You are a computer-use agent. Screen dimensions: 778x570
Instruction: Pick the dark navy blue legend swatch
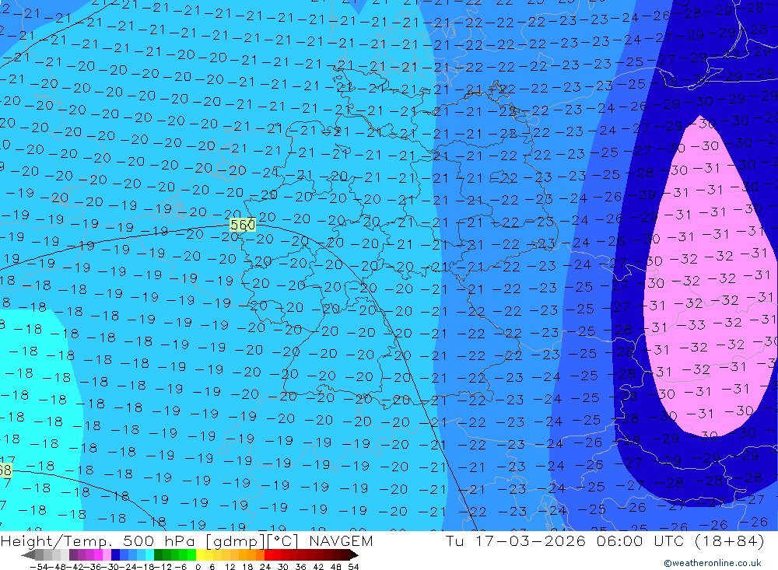(x=115, y=555)
